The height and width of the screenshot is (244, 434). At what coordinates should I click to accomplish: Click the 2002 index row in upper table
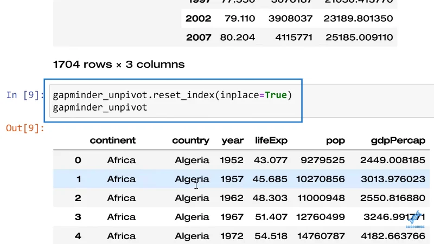pyautogui.click(x=289, y=18)
